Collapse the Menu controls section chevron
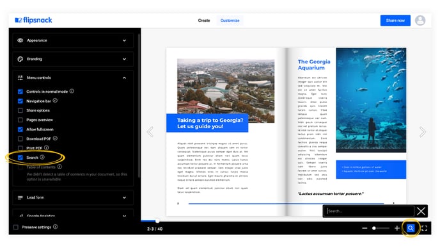The height and width of the screenshot is (248, 440). pyautogui.click(x=124, y=78)
